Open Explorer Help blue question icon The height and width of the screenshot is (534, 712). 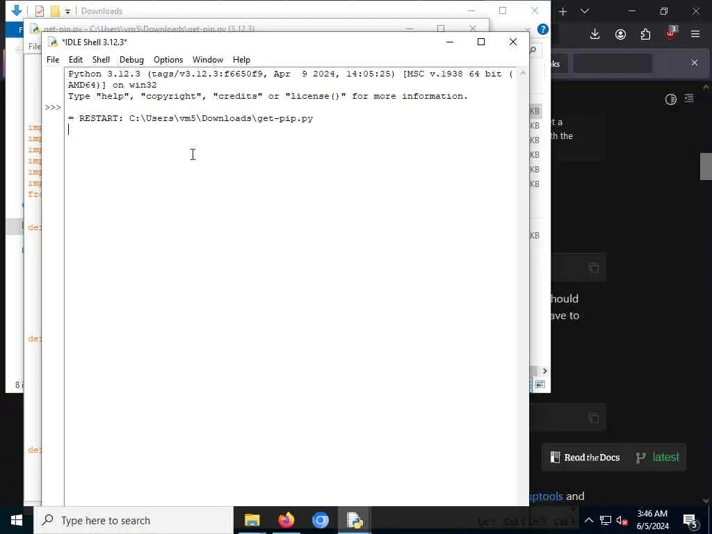pos(542,29)
